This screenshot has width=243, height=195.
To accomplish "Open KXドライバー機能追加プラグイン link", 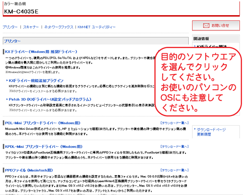I will point(36,81).
